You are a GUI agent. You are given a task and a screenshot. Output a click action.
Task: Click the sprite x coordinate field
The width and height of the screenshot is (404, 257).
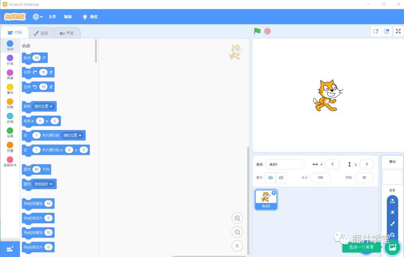point(333,164)
